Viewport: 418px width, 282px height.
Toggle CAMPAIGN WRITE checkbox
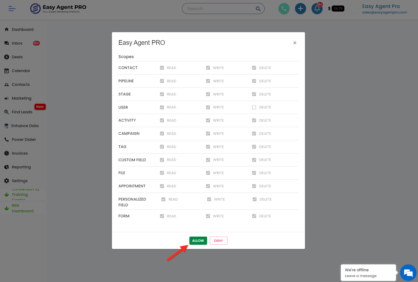(x=208, y=133)
